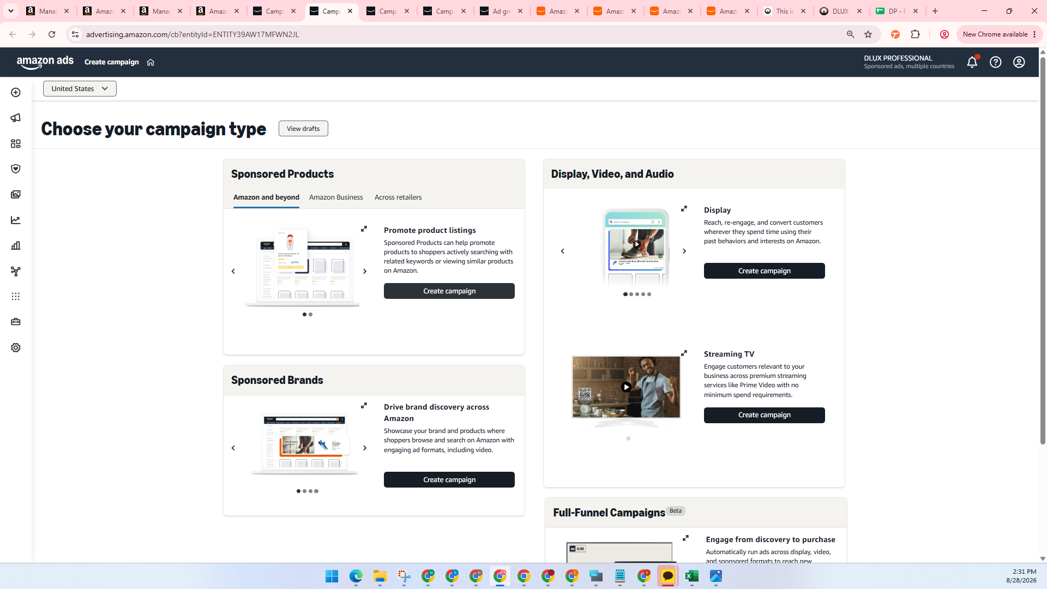This screenshot has width=1047, height=589.
Task: Switch to the Amazon Business tab
Action: (336, 197)
